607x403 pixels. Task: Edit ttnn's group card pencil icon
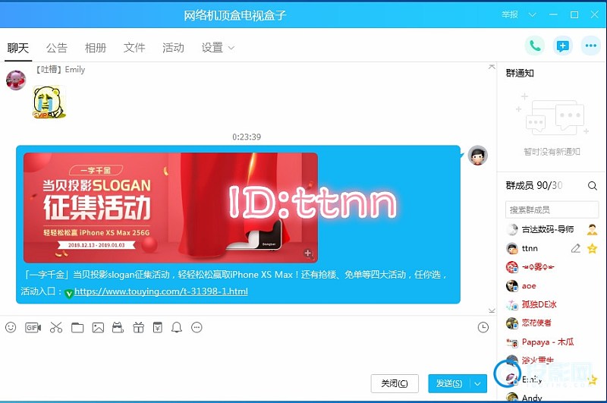tap(576, 248)
